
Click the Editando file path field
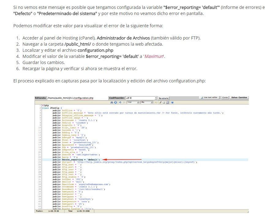[77, 98]
